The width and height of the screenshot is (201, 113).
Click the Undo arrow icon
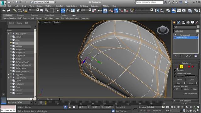[x=4, y=10]
